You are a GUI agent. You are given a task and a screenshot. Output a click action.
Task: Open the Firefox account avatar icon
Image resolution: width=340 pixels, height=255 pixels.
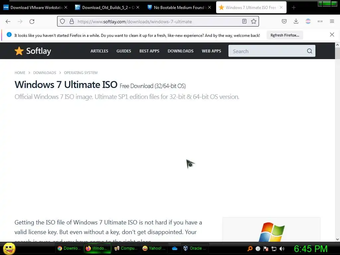[x=308, y=21]
